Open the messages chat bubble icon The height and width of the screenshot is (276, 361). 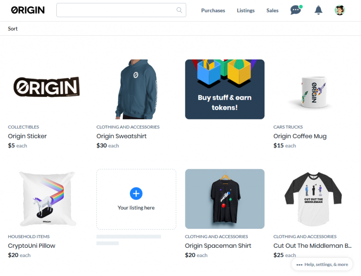[296, 10]
